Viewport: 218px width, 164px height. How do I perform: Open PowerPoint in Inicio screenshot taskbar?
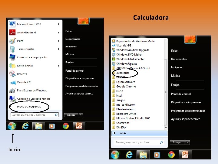pos(79,126)
